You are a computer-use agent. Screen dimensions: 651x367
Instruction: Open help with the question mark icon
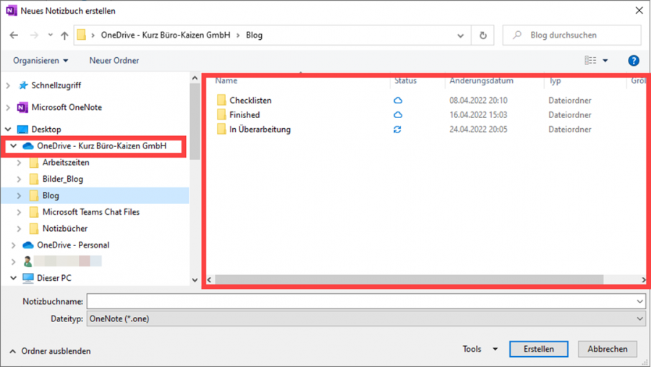[634, 61]
